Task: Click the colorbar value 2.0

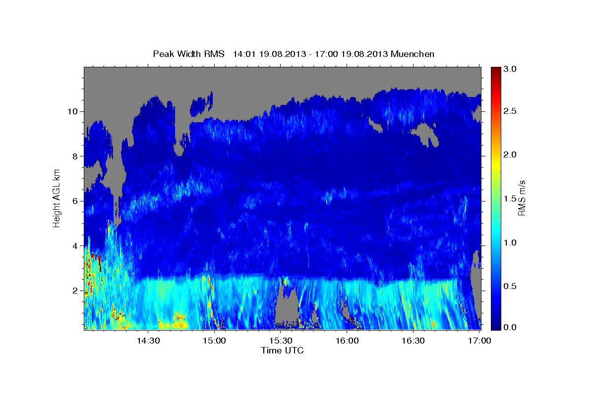Action: (510, 155)
